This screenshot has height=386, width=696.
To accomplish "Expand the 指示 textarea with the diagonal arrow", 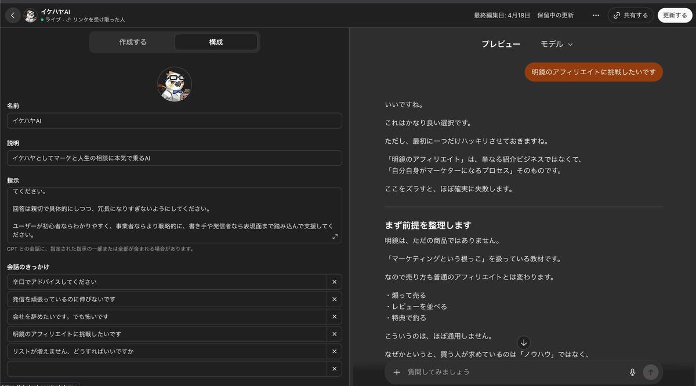I will pos(335,236).
